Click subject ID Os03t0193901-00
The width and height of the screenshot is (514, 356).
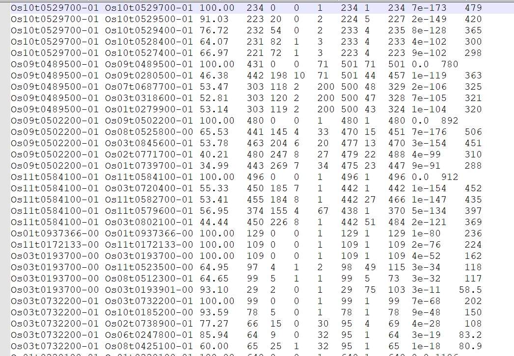[149, 290]
